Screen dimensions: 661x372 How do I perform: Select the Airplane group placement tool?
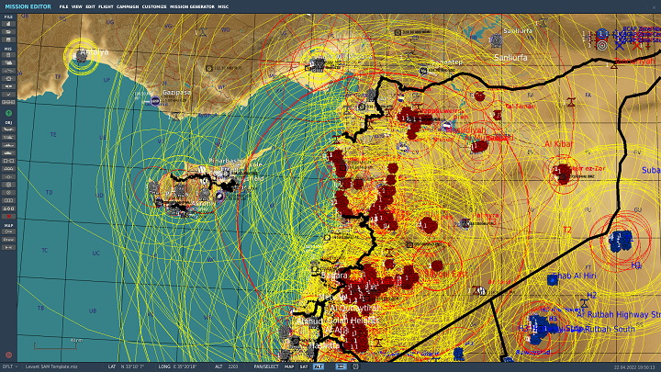[8, 130]
